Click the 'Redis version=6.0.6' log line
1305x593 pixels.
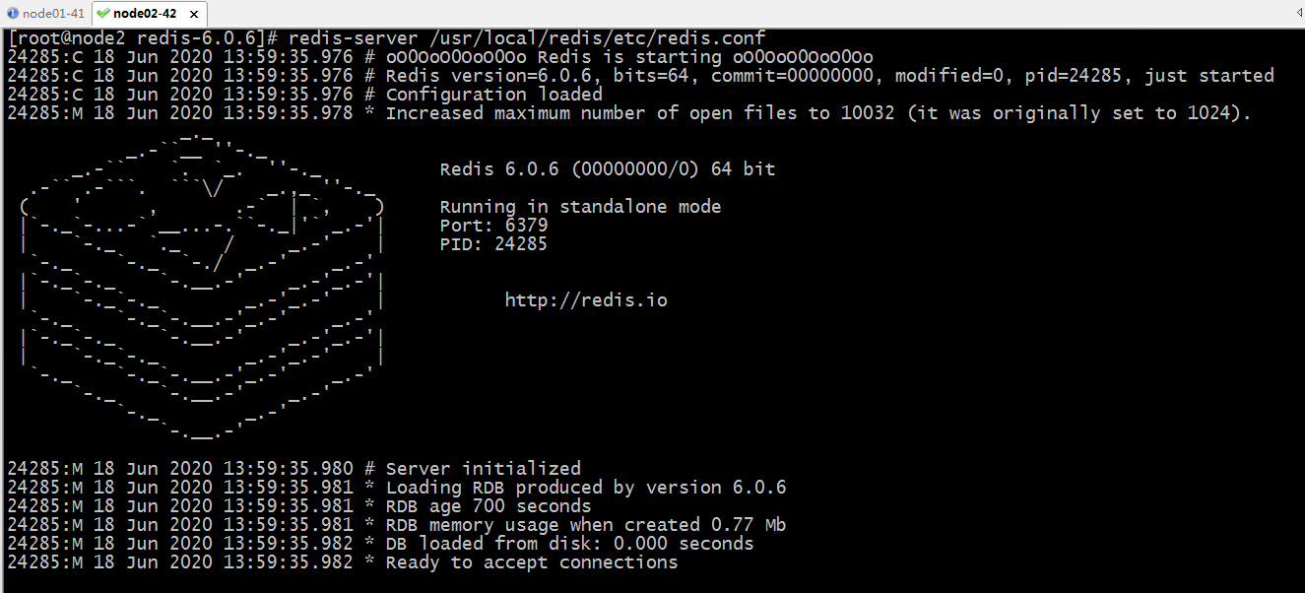640,76
